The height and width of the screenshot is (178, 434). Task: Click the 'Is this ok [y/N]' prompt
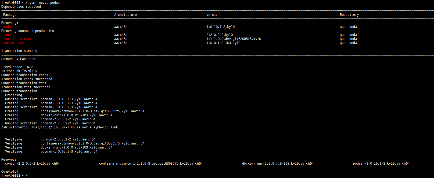[x=19, y=71]
